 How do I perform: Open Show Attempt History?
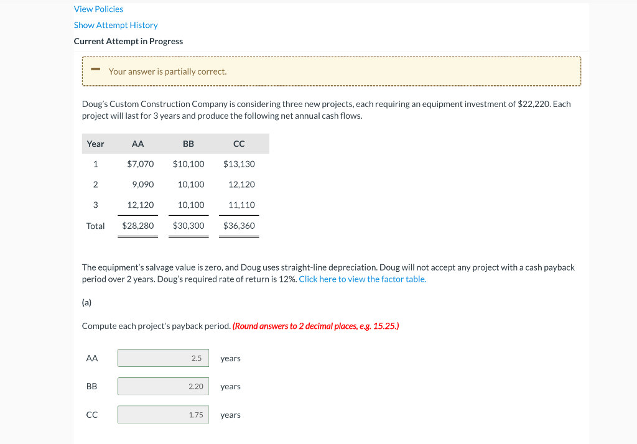(x=116, y=25)
